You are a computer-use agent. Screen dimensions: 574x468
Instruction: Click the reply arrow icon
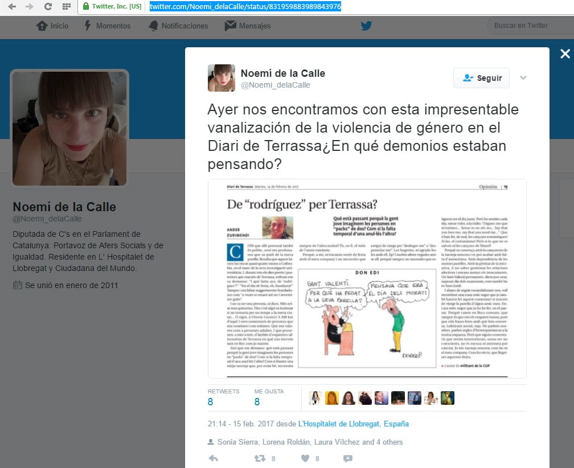pos(213,458)
